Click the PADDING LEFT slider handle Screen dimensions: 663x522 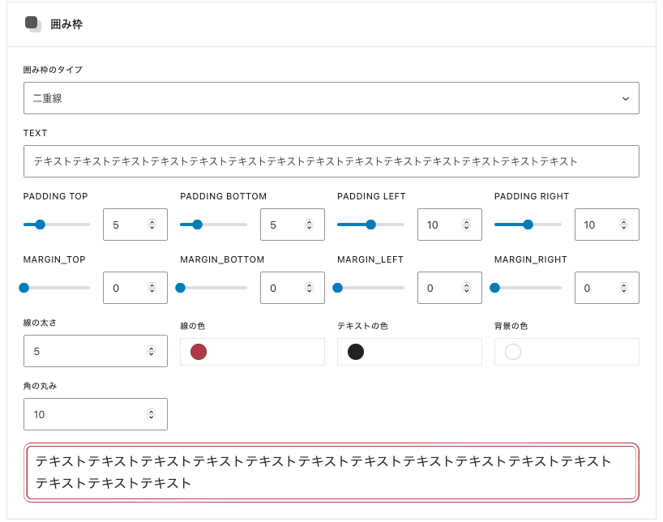pyautogui.click(x=371, y=225)
